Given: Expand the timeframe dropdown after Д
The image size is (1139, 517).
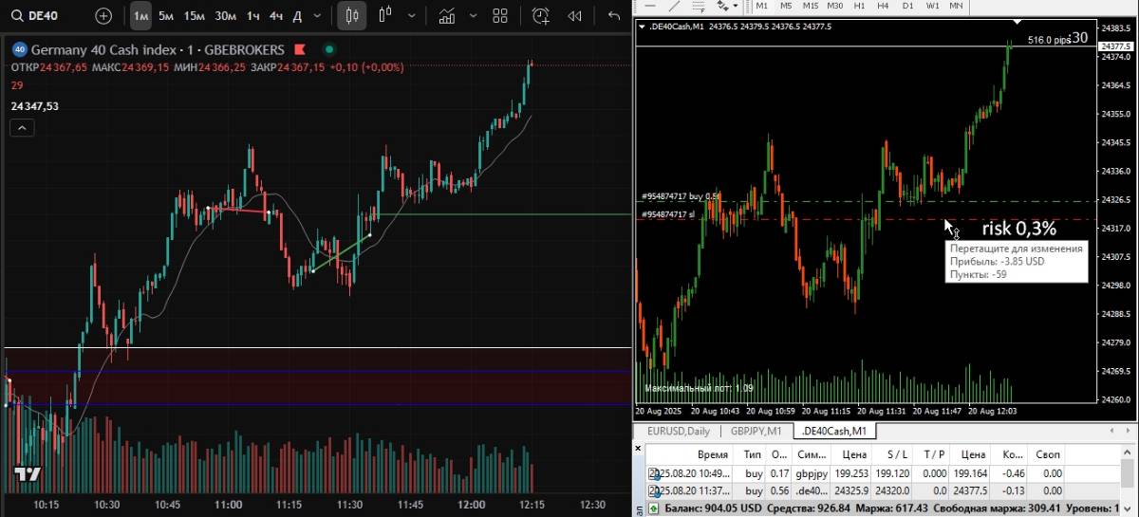Looking at the screenshot, I should [x=317, y=15].
